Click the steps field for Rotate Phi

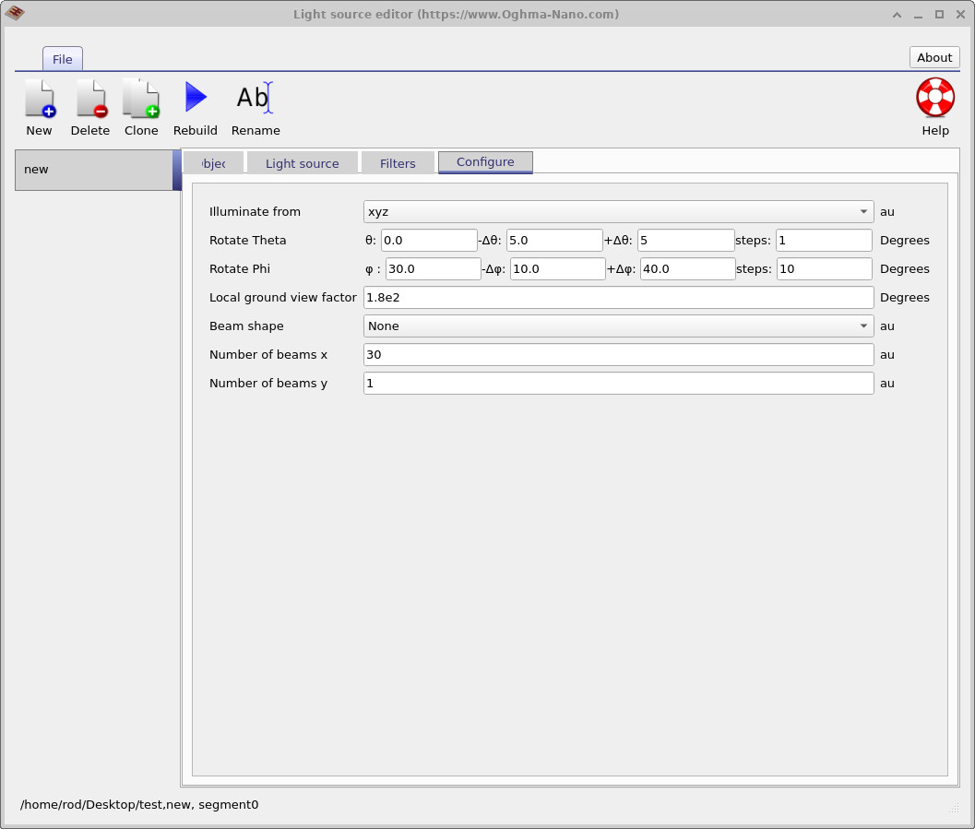coord(823,268)
